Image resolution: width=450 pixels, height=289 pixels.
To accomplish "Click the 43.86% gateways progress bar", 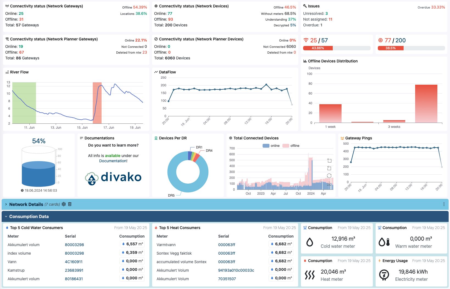I will 337,48.
